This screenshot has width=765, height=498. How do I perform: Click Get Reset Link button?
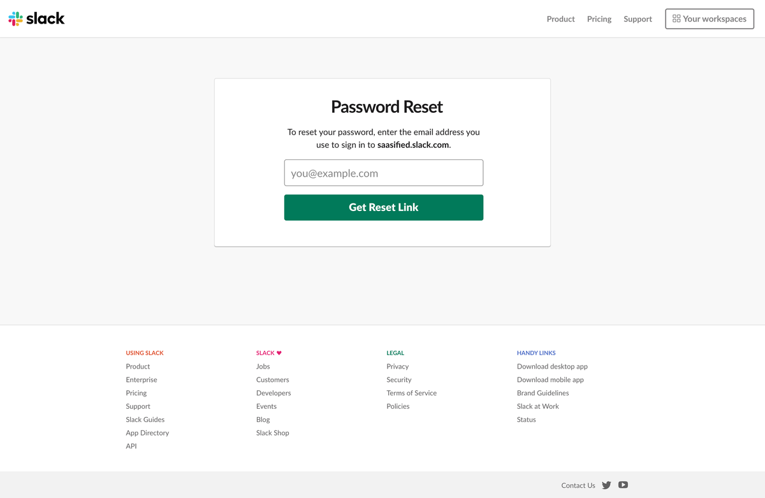[384, 207]
